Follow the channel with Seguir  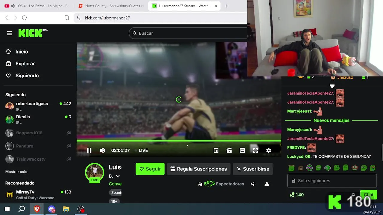(150, 169)
